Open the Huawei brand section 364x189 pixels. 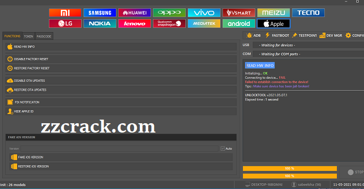(x=134, y=13)
